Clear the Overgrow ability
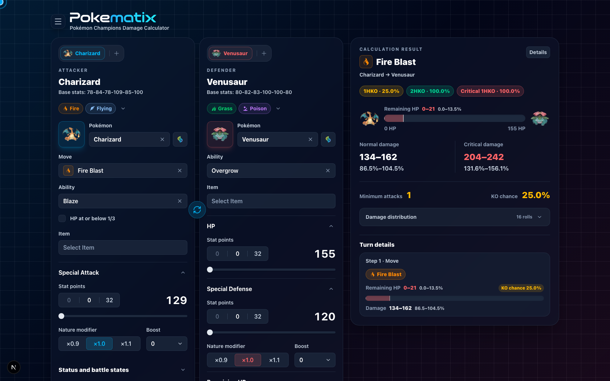 tap(328, 171)
